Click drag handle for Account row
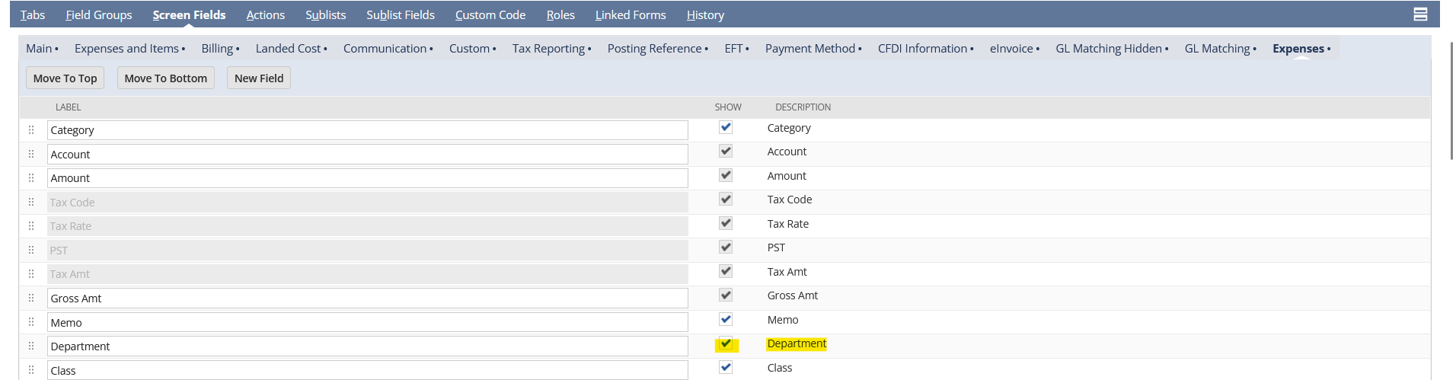This screenshot has width=1456, height=380. (31, 154)
